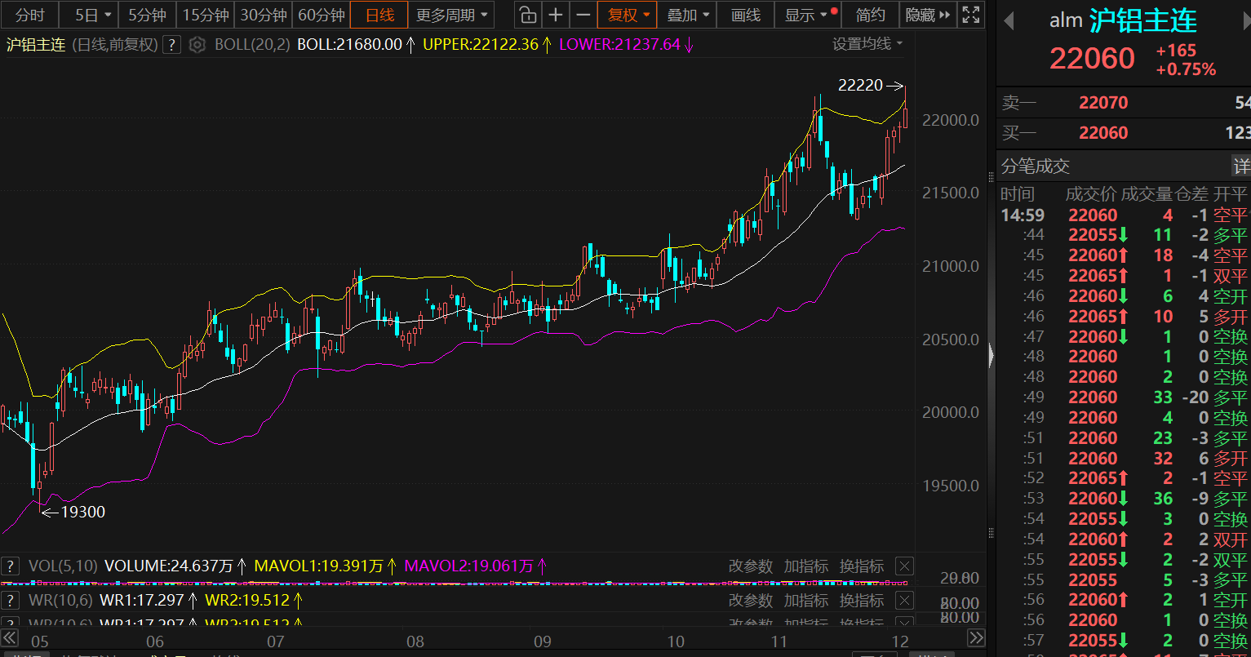
Task: Close the VOL indicator panel
Action: point(904,566)
